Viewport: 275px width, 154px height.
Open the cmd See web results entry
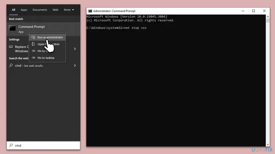29,66
